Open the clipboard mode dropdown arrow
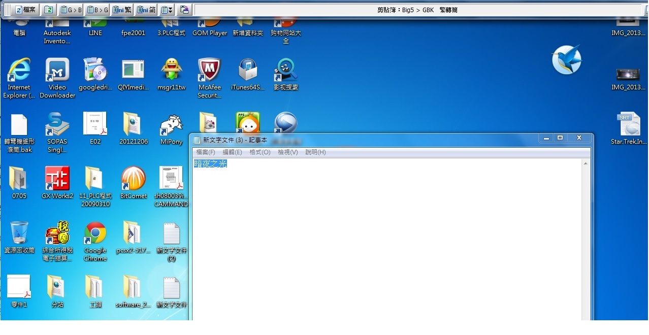 tap(170, 10)
